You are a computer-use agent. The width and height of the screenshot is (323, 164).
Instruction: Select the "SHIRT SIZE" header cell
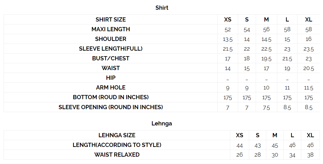tap(111, 20)
